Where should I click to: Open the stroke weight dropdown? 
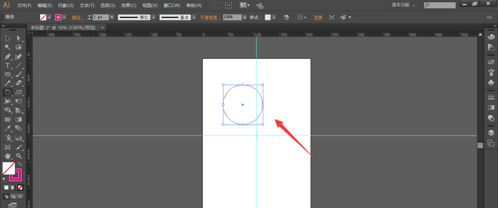112,17
